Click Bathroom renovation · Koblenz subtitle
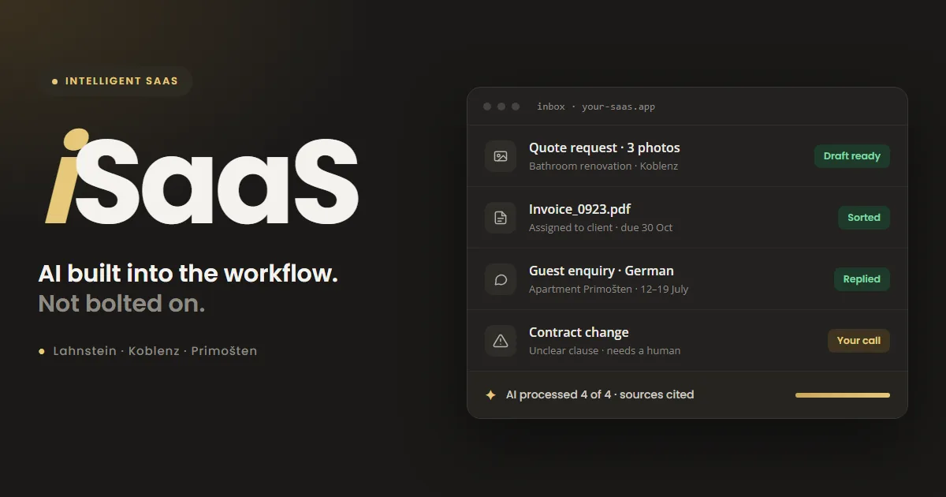This screenshot has height=497, width=946. pos(603,166)
